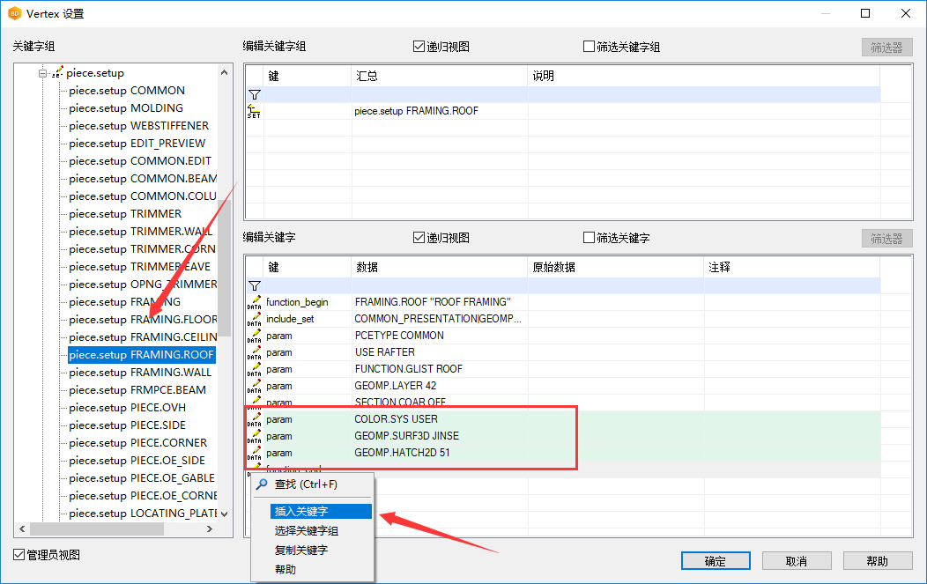Click the 取消 button

click(x=797, y=561)
